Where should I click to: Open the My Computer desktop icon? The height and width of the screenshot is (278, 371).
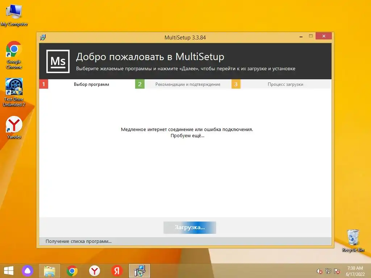[x=14, y=14]
